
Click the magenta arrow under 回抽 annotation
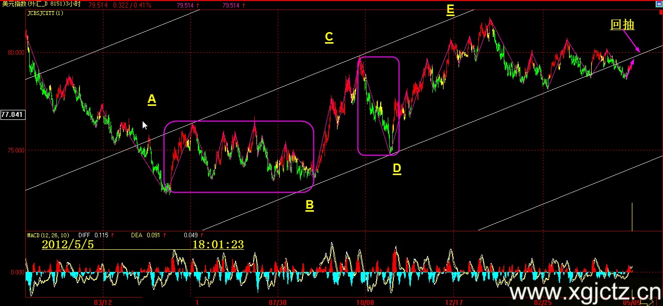(x=631, y=41)
